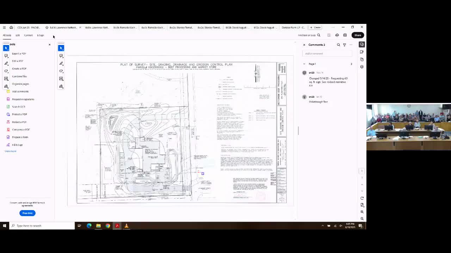Click the Free trial button
This screenshot has width=451, height=253.
(27, 213)
